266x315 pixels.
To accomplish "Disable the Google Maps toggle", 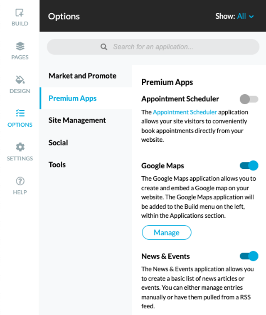I will tap(249, 165).
